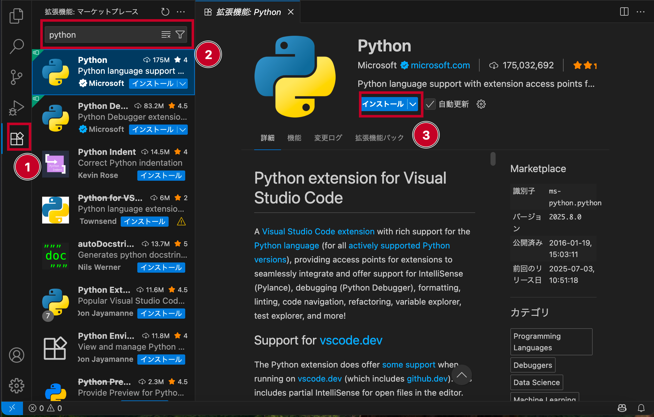This screenshot has height=417, width=654.
Task: Close the 拡張機能: Python tab
Action: (291, 12)
